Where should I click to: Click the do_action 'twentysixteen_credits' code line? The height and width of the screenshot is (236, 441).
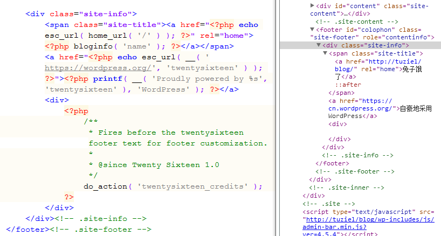tap(173, 186)
